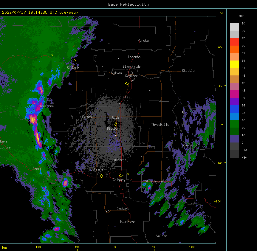Select the Innisfail map label
The height and width of the screenshot is (251, 257).
tap(124, 97)
